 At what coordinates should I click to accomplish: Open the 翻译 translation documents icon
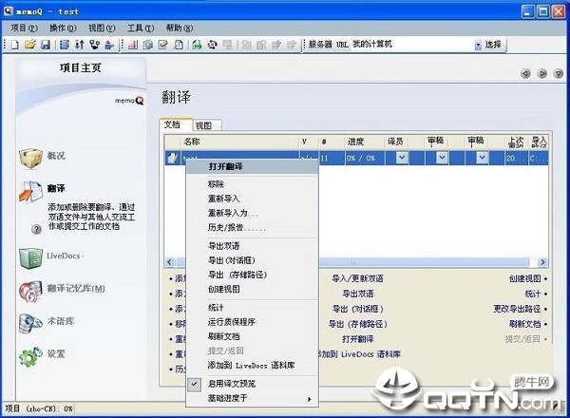30,191
